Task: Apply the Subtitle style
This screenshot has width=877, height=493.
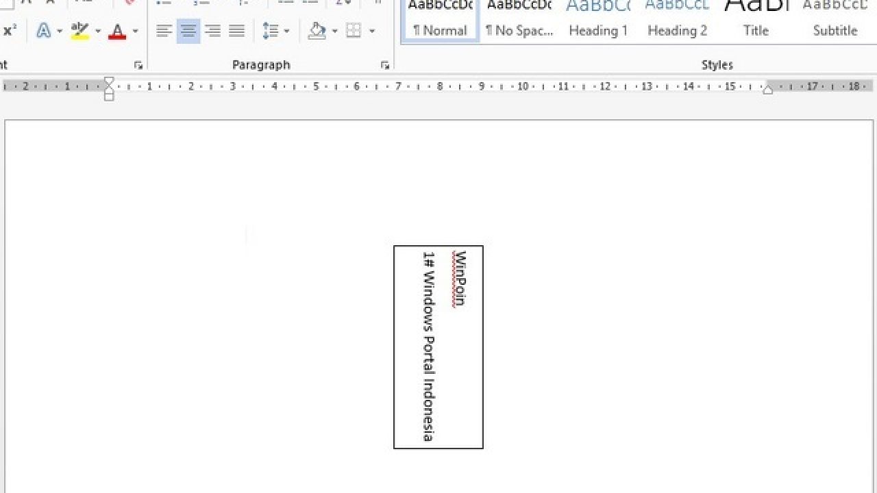Action: [x=835, y=21]
